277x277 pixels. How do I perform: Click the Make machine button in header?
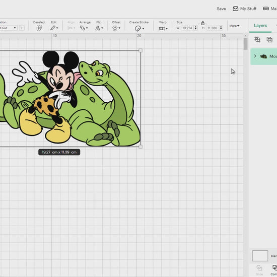pyautogui.click(x=270, y=9)
